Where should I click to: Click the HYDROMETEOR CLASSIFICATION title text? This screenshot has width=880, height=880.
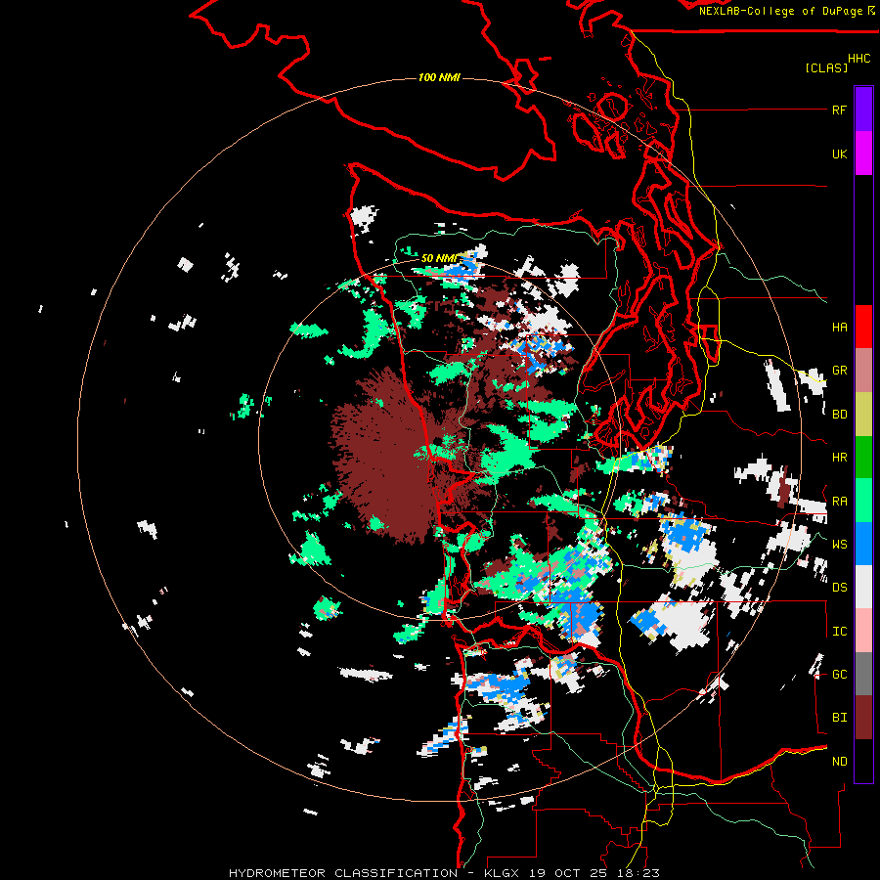[x=343, y=873]
